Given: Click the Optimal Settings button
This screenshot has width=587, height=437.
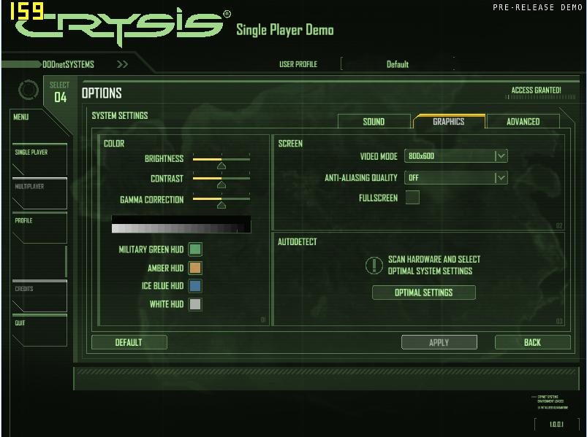Looking at the screenshot, I should [x=424, y=293].
